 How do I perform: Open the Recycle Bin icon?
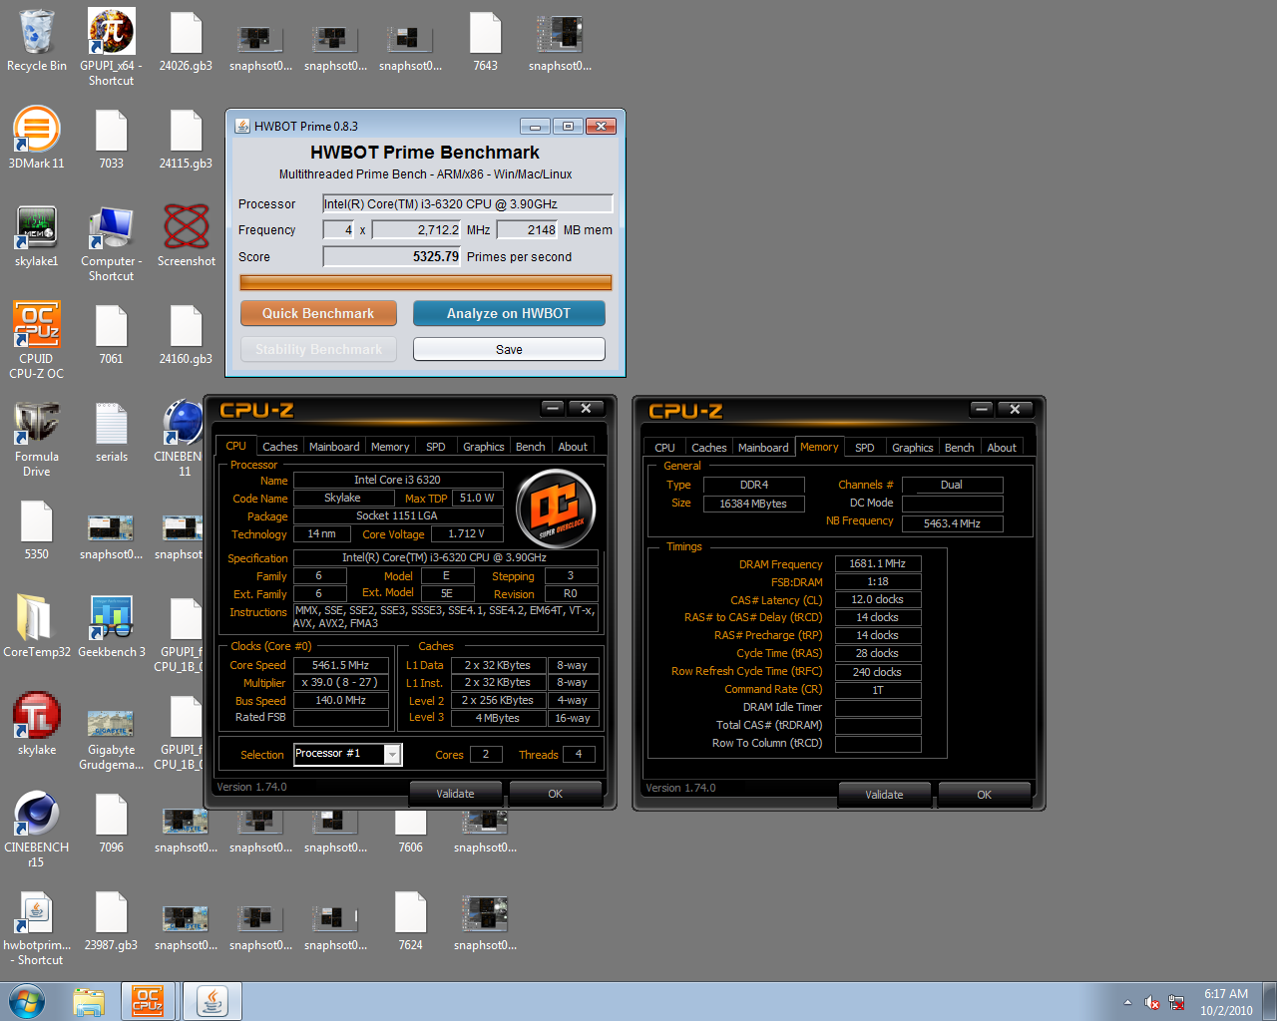pos(36,41)
